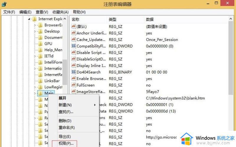236x147 pixels.
Task: Click the International key folder icon
Action: (40, 68)
